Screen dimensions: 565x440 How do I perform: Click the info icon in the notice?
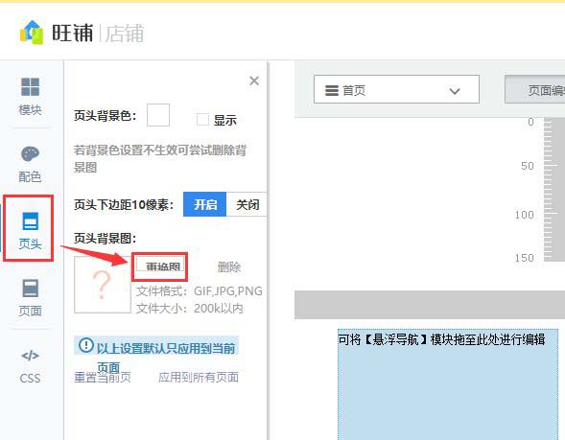tap(86, 345)
